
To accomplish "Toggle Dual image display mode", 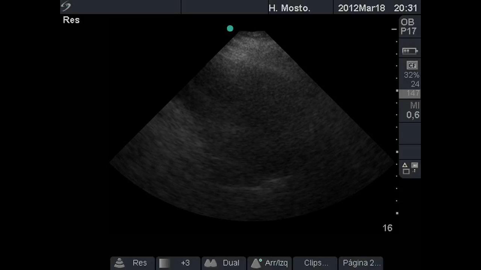I will (231, 263).
